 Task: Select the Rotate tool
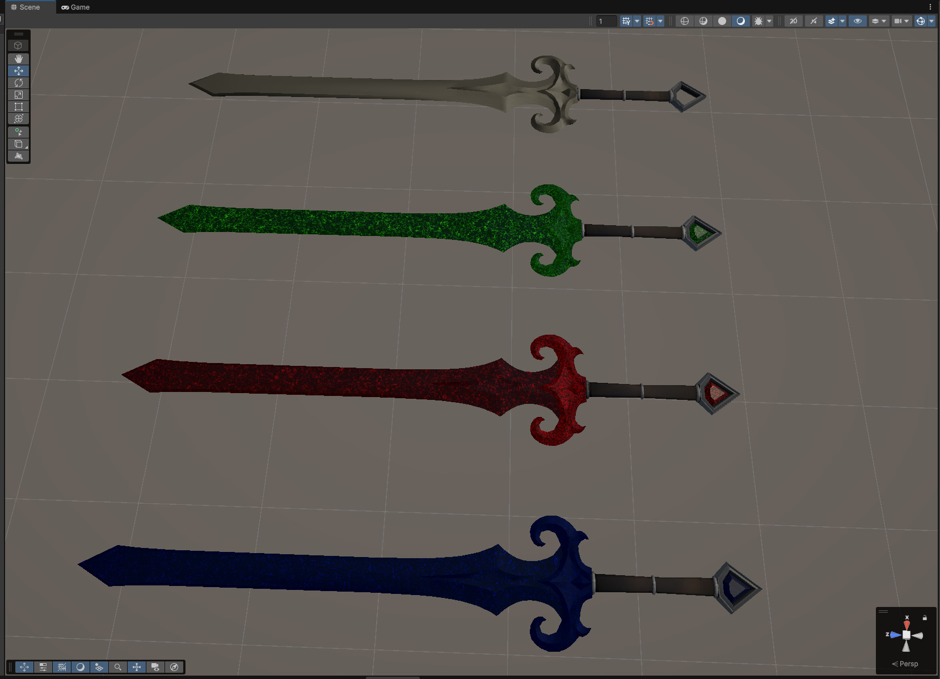18,83
